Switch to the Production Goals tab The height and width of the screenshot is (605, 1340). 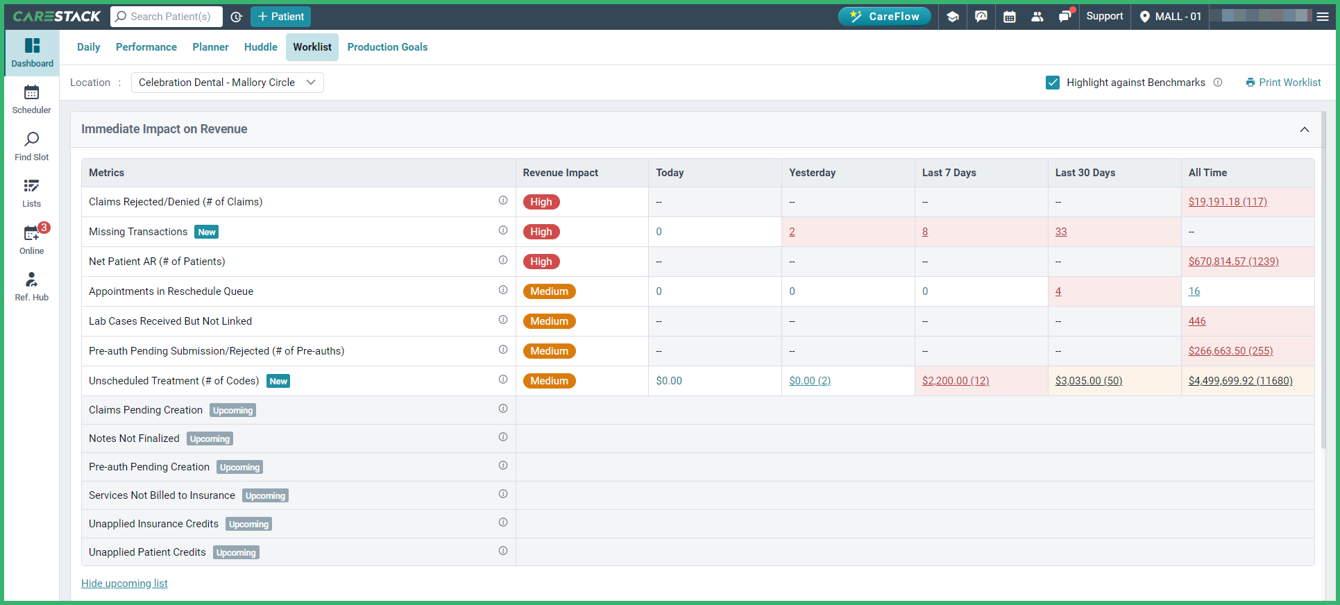[387, 47]
